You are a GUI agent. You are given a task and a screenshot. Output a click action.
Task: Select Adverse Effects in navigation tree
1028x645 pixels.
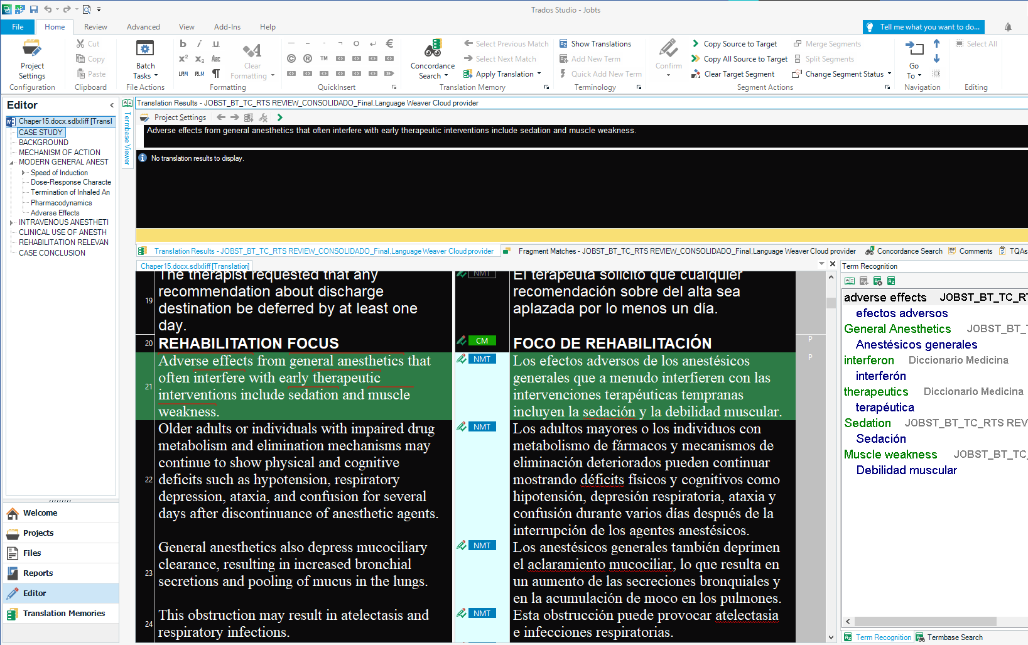55,213
